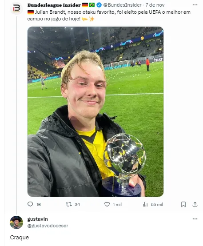Screen dimensions: 203x246
Task: Open the @BundesInsider handle link
Action: click(x=122, y=5)
